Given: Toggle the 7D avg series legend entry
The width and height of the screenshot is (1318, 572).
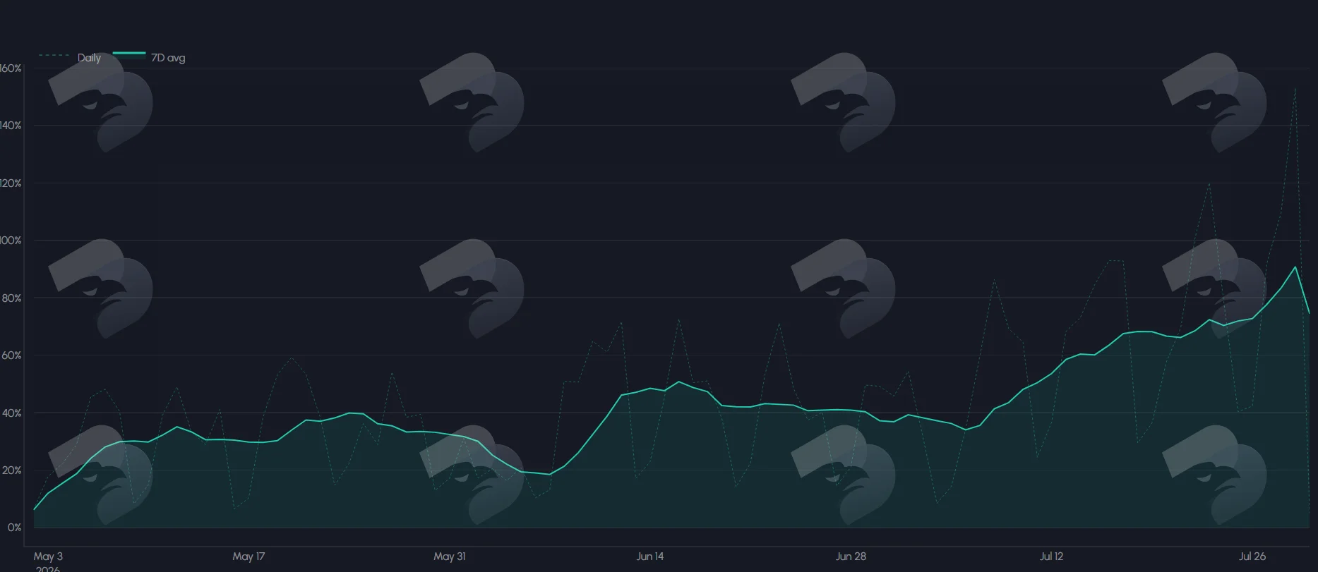Looking at the screenshot, I should (150, 58).
